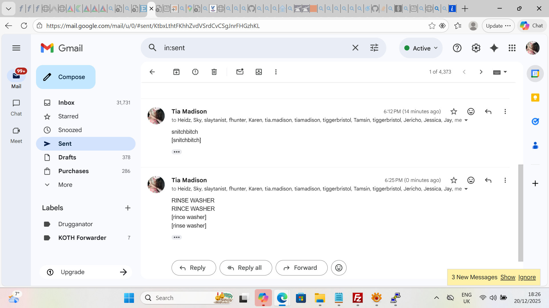The image size is (549, 308).
Task: Go to Inbox folder
Action: (x=66, y=103)
